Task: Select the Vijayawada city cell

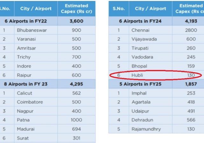Action: pos(150,39)
